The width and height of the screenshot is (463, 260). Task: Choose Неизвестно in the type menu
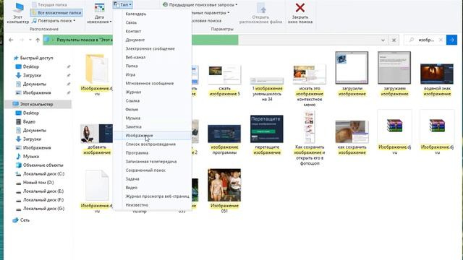[153, 205]
